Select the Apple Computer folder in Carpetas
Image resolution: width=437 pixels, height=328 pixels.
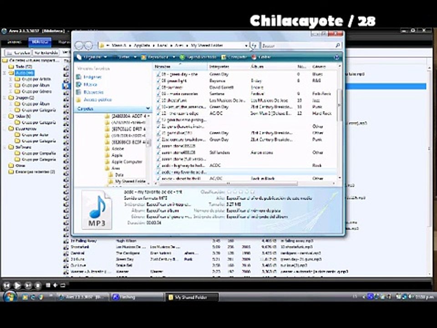click(123, 162)
